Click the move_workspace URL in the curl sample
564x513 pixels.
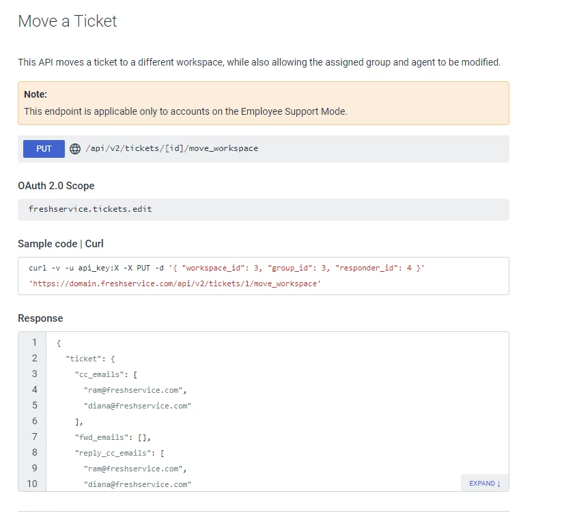pyautogui.click(x=175, y=284)
